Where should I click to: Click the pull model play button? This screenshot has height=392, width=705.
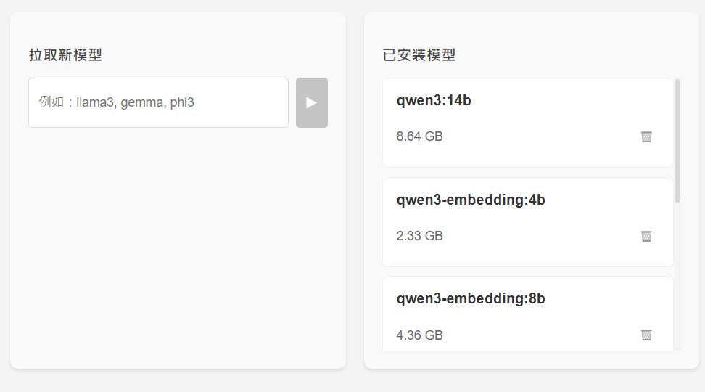tap(312, 102)
